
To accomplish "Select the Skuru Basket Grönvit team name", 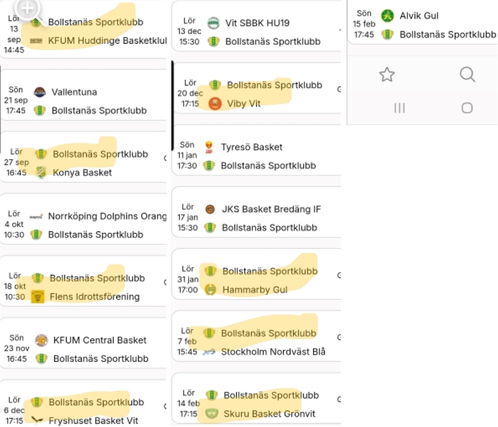I will (x=269, y=414).
